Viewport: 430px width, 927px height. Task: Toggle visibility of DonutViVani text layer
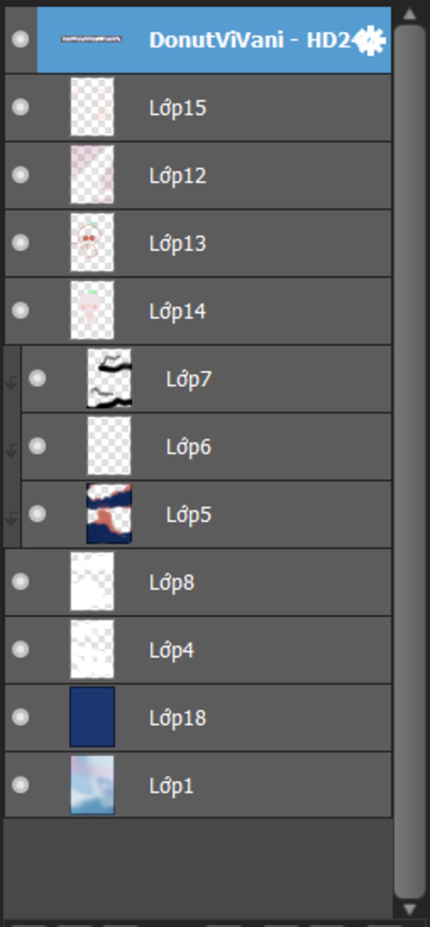[20, 40]
